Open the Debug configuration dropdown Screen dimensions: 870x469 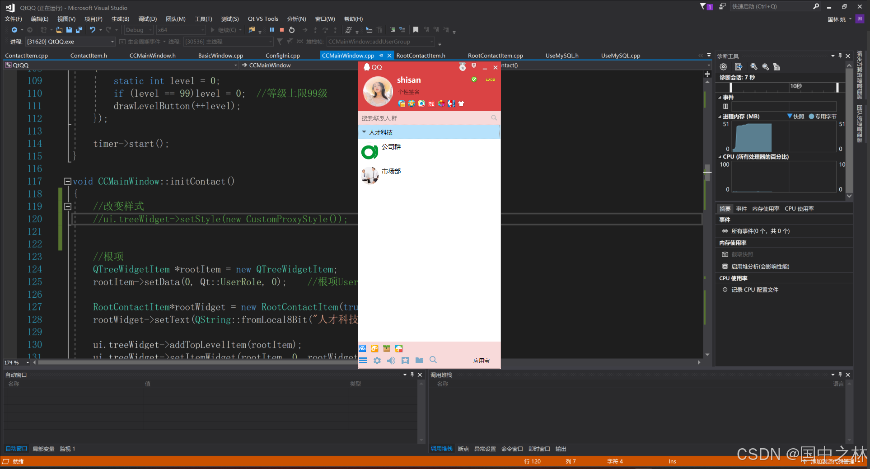139,30
